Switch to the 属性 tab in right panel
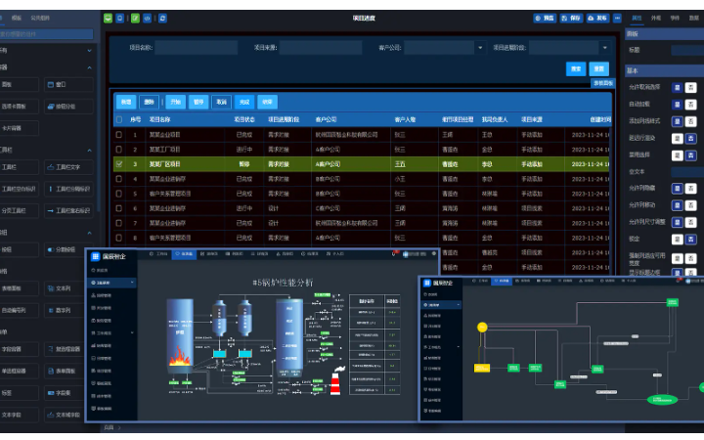Screen dimensions: 704x440 pos(637,18)
